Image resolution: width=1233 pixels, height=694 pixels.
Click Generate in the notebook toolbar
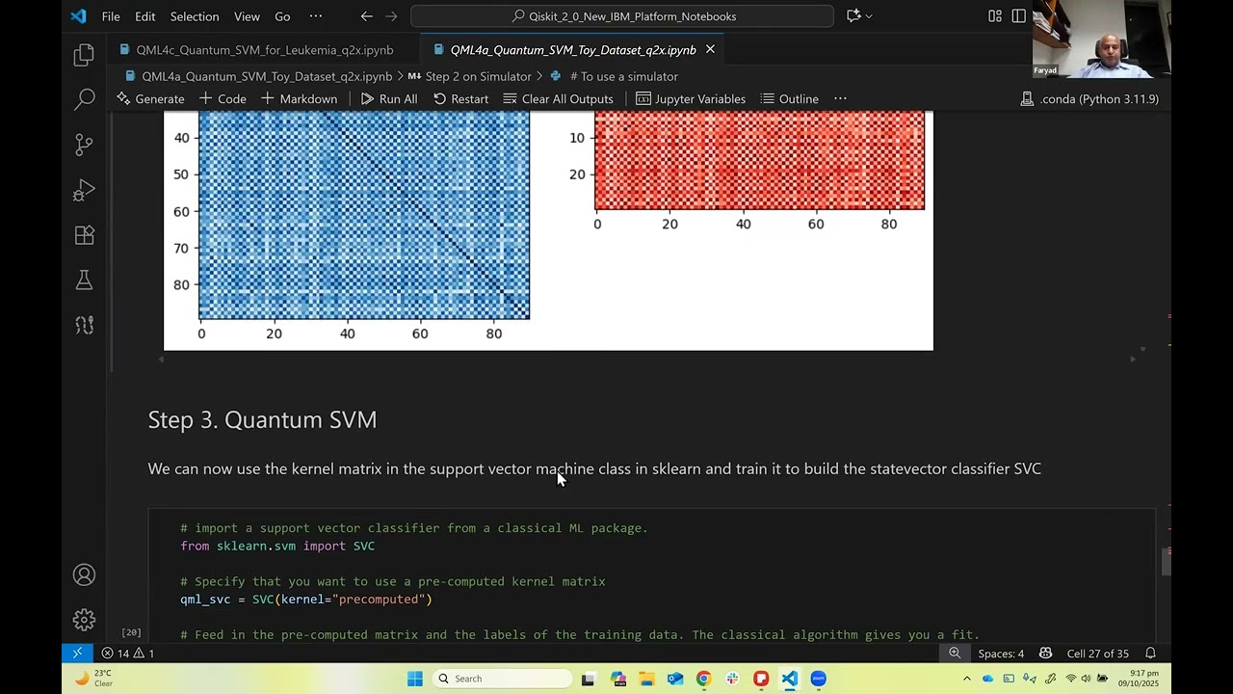[x=150, y=98]
